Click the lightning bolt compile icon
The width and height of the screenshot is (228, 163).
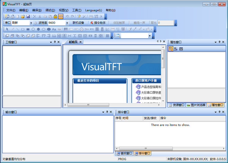pos(79,16)
